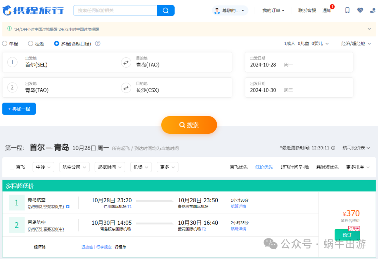The height and width of the screenshot is (259, 378).
Task: Open the 中转 filter dropdown
Action: coord(43,167)
